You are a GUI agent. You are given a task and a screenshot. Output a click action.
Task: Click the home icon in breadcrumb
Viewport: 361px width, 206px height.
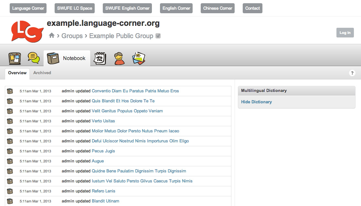point(52,36)
